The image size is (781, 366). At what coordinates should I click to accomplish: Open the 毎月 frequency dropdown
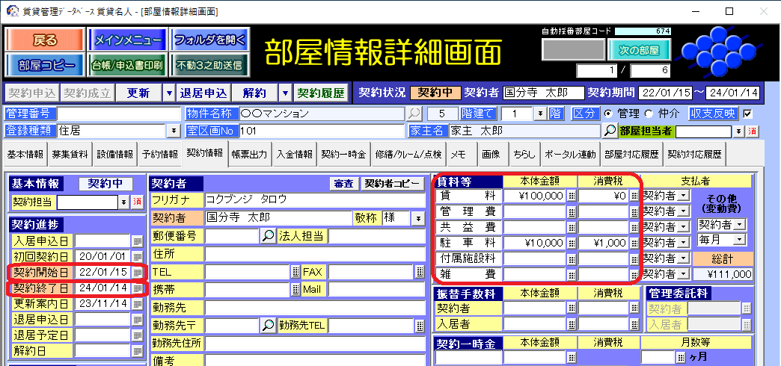[x=740, y=239]
